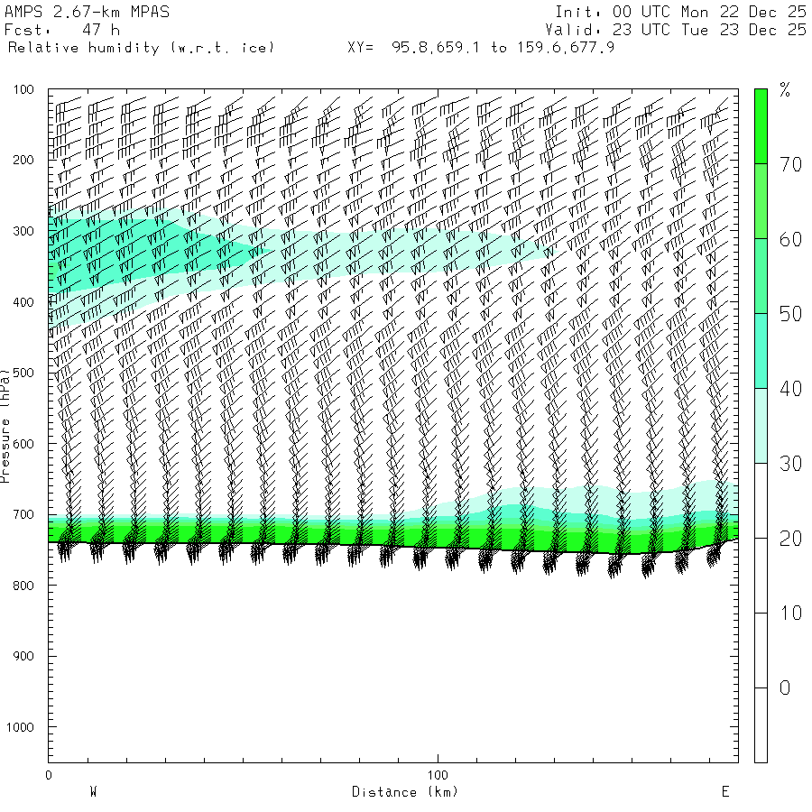
Task: Click the 200 pressure axis label
Action: pyautogui.click(x=23, y=160)
